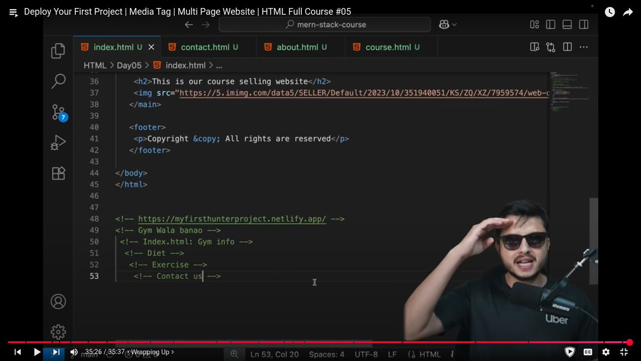Image resolution: width=641 pixels, height=361 pixels.
Task: Click the 'Exercise' comment on line 52
Action: (x=168, y=264)
